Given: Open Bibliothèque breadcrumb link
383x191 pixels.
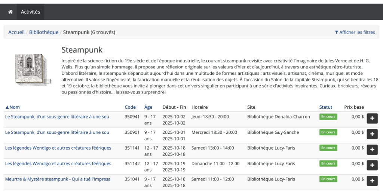Looking at the screenshot, I should point(44,32).
